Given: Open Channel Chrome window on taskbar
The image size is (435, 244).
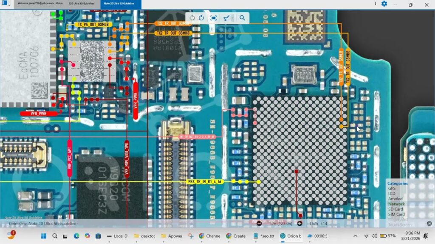Looking at the screenshot, I should pos(210,236).
